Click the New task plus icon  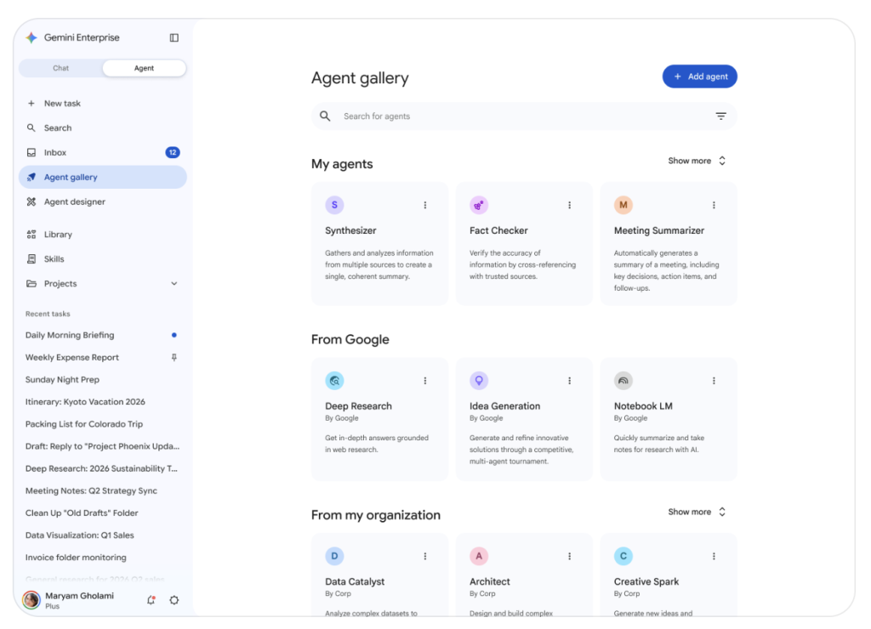31,103
